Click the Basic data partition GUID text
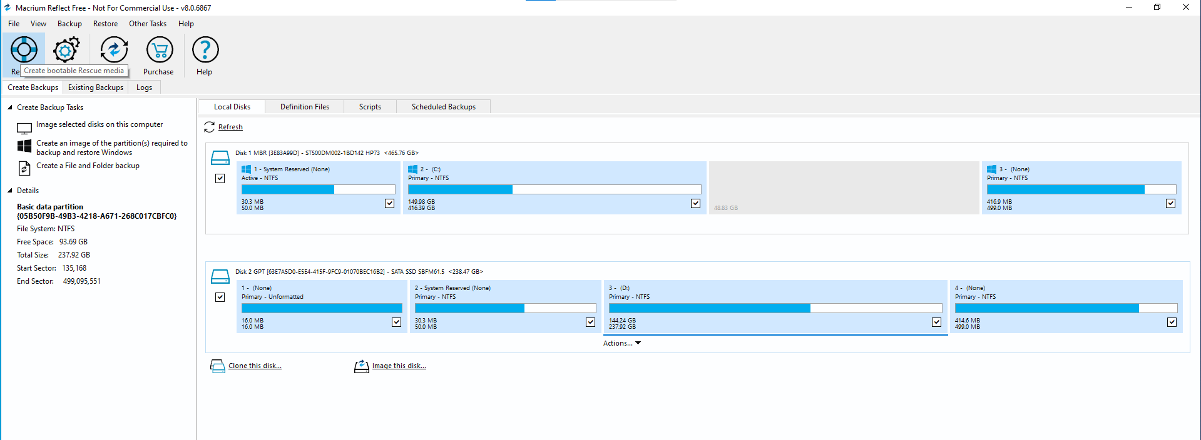The height and width of the screenshot is (440, 1201). [97, 211]
